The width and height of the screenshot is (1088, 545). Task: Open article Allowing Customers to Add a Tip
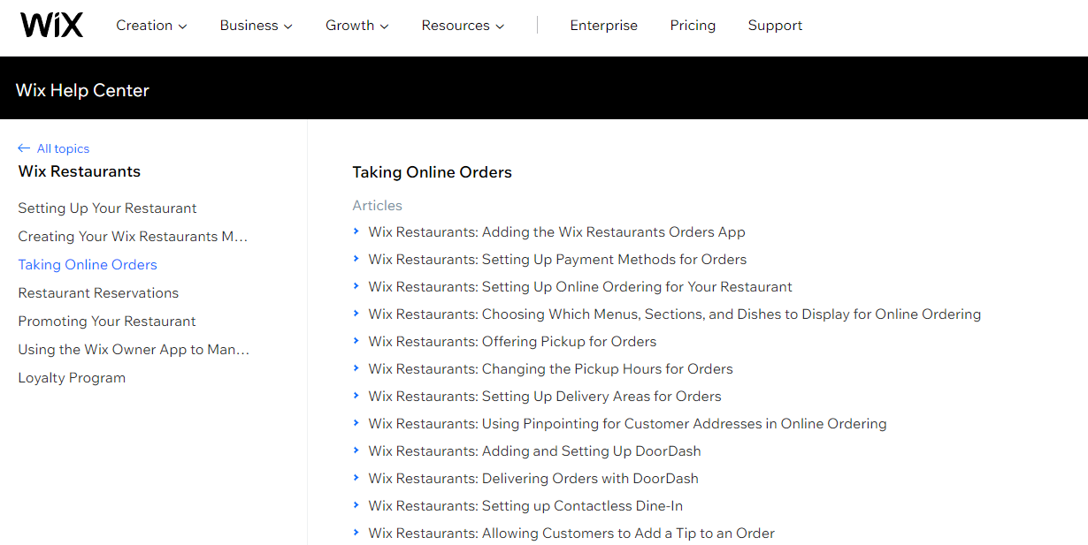click(x=571, y=534)
